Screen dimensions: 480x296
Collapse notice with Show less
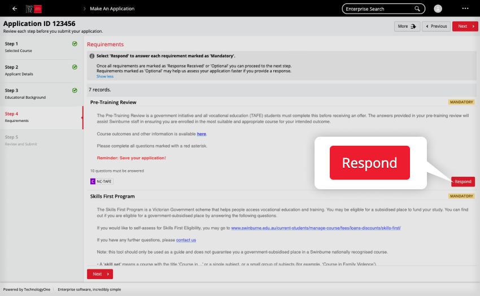[104, 76]
